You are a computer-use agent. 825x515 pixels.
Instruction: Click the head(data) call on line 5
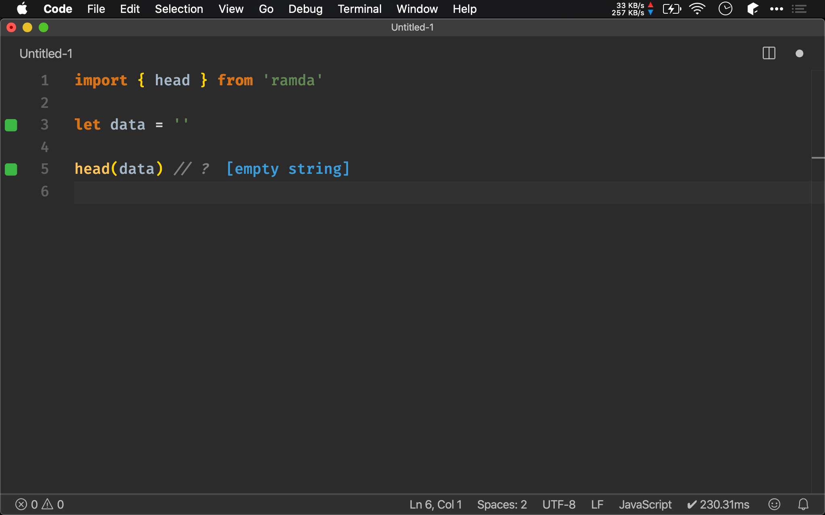pos(119,169)
